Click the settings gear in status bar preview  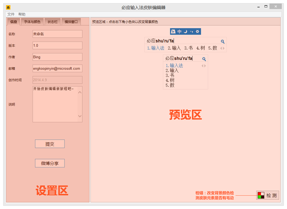pyautogui.click(x=198, y=32)
